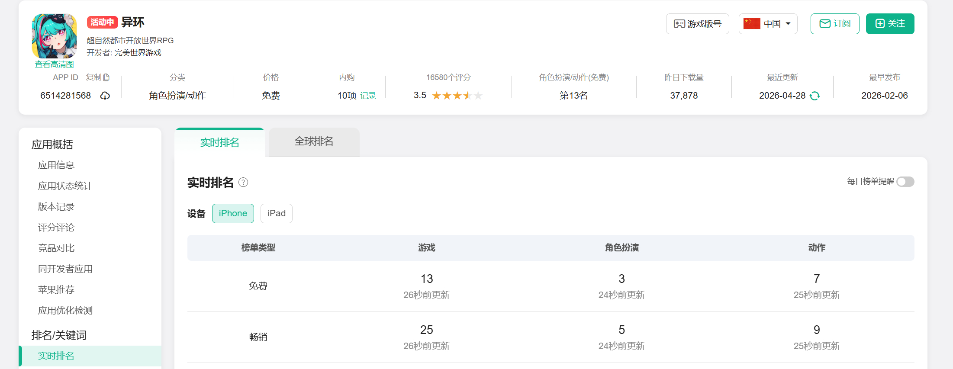Viewport: 953px width, 369px height.
Task: Toggle the 每日榜单提醒 switch
Action: pyautogui.click(x=905, y=182)
